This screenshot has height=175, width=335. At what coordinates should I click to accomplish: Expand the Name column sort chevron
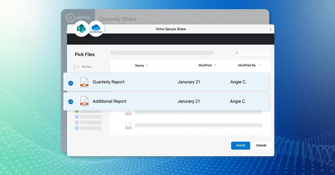pyautogui.click(x=147, y=65)
